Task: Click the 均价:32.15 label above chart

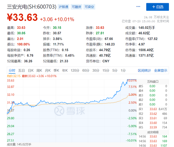Action: (14, 76)
